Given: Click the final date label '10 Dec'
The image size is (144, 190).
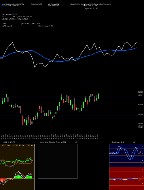Looking at the screenshot, I should point(98,137).
